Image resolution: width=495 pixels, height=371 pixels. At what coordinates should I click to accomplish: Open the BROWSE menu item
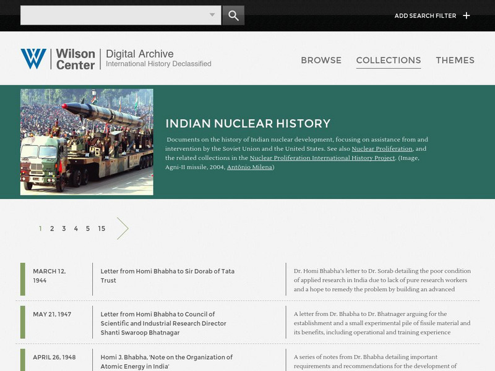click(321, 61)
